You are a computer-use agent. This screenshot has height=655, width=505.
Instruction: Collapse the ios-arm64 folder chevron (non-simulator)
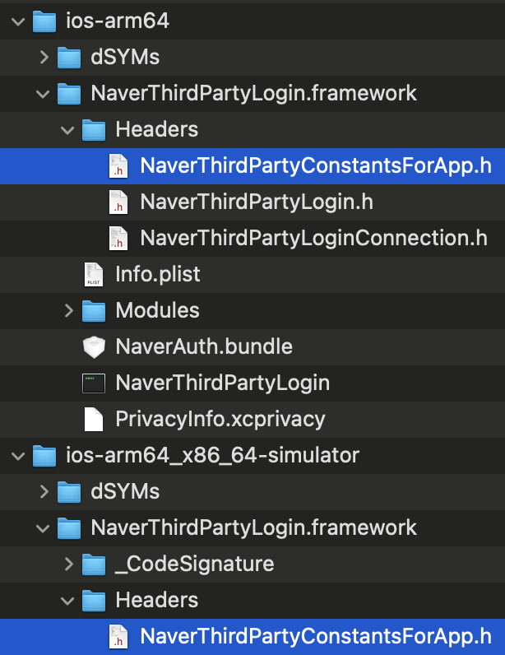click(x=18, y=21)
